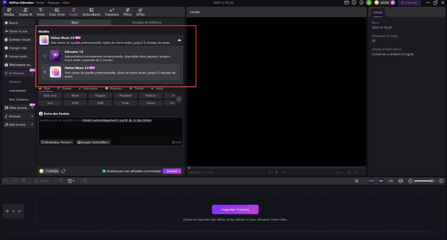Click the purple Générer button
This screenshot has height=240, width=447.
pos(171,171)
